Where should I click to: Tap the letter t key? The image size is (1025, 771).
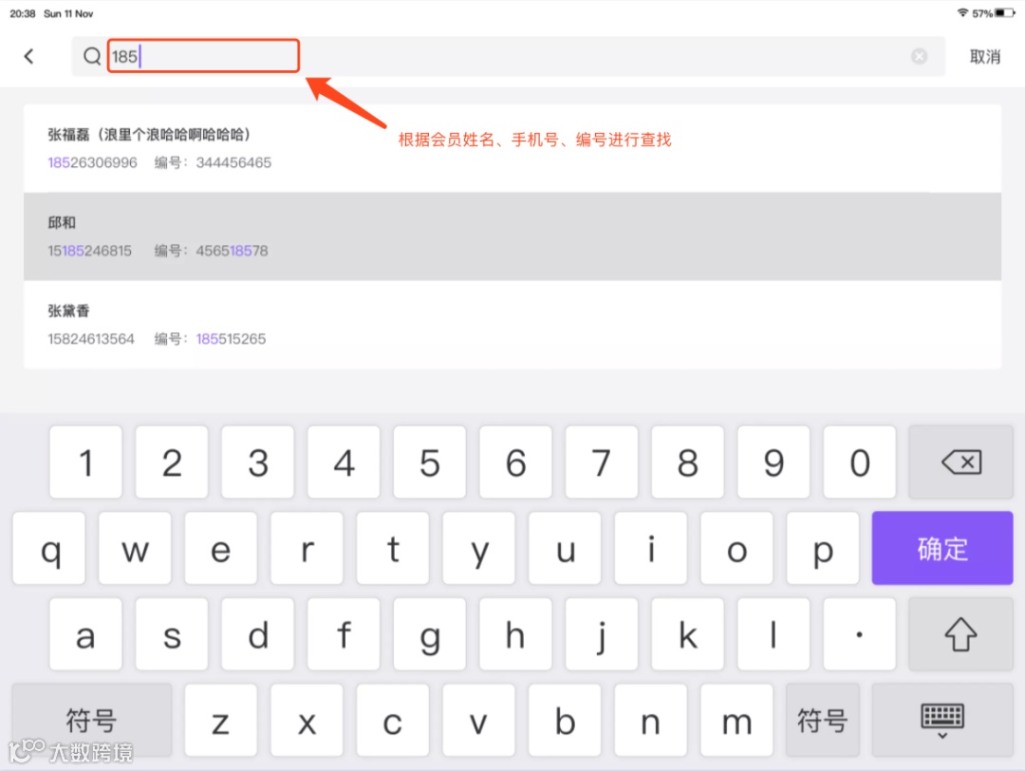click(393, 548)
